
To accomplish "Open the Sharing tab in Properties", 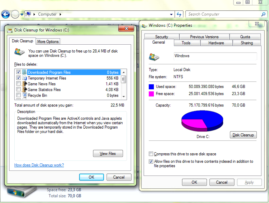I will (247, 43).
